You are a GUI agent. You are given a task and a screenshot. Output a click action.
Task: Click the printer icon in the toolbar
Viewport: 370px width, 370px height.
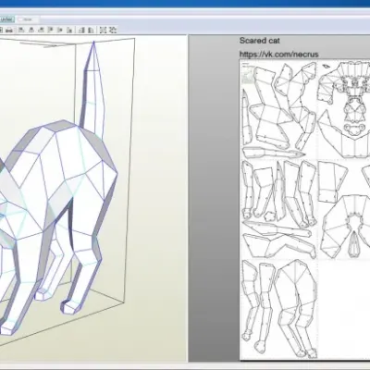[x=9, y=31]
